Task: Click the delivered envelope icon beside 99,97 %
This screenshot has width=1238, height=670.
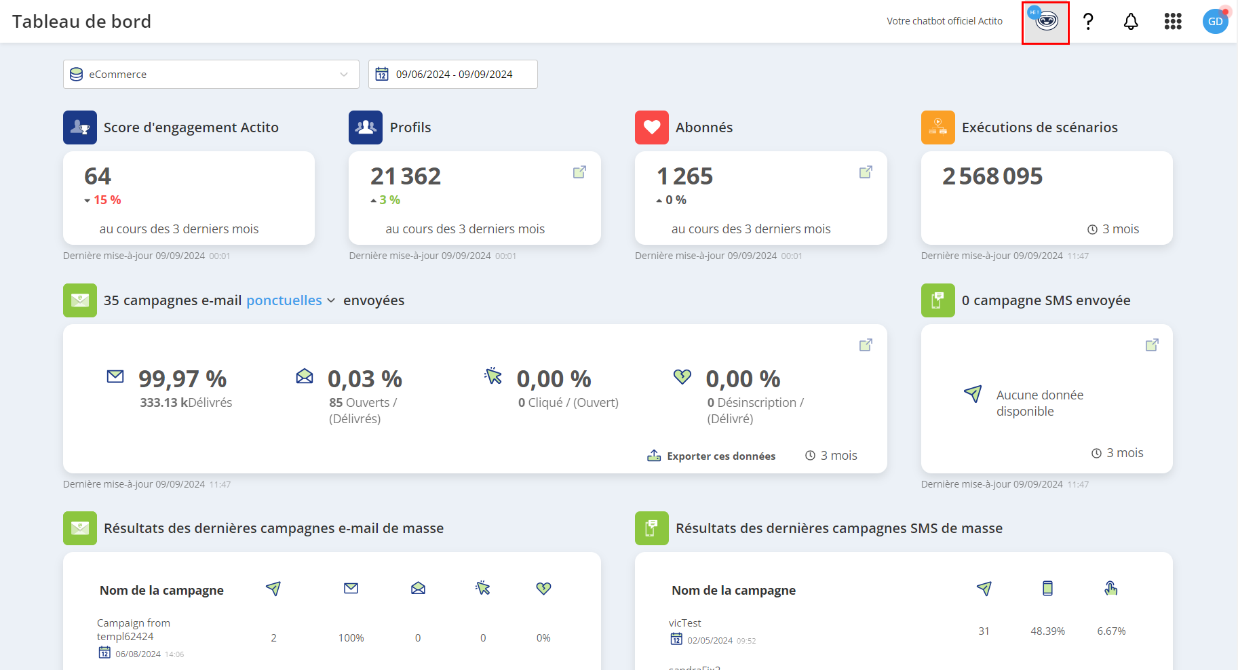Action: (115, 376)
